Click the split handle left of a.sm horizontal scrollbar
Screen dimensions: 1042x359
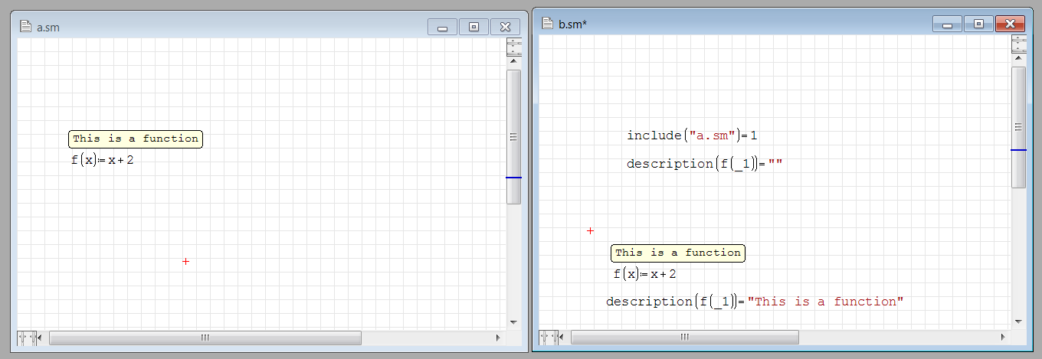coord(26,338)
